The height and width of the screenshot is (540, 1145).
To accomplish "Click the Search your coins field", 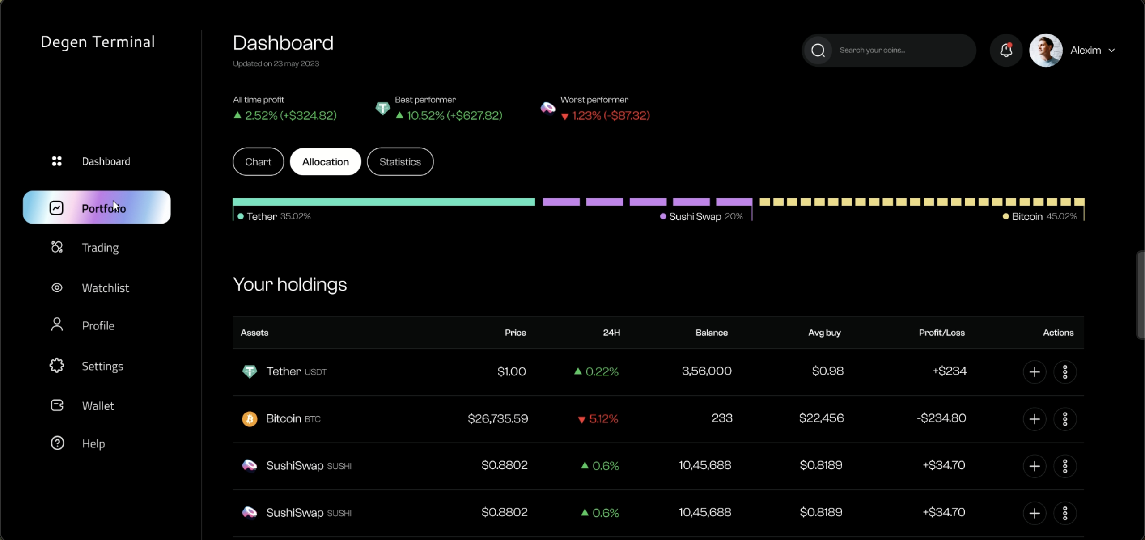I will [x=899, y=51].
